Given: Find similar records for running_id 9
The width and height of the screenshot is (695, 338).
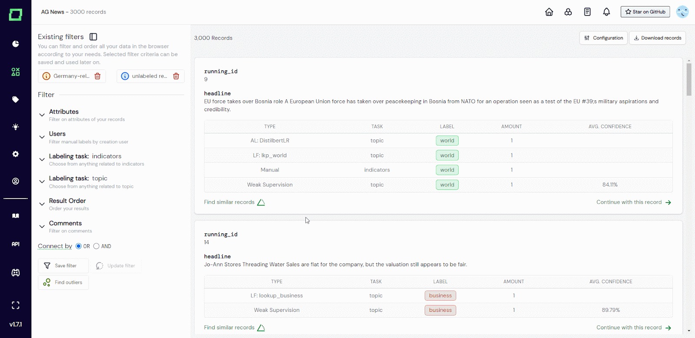Looking at the screenshot, I should [x=235, y=202].
